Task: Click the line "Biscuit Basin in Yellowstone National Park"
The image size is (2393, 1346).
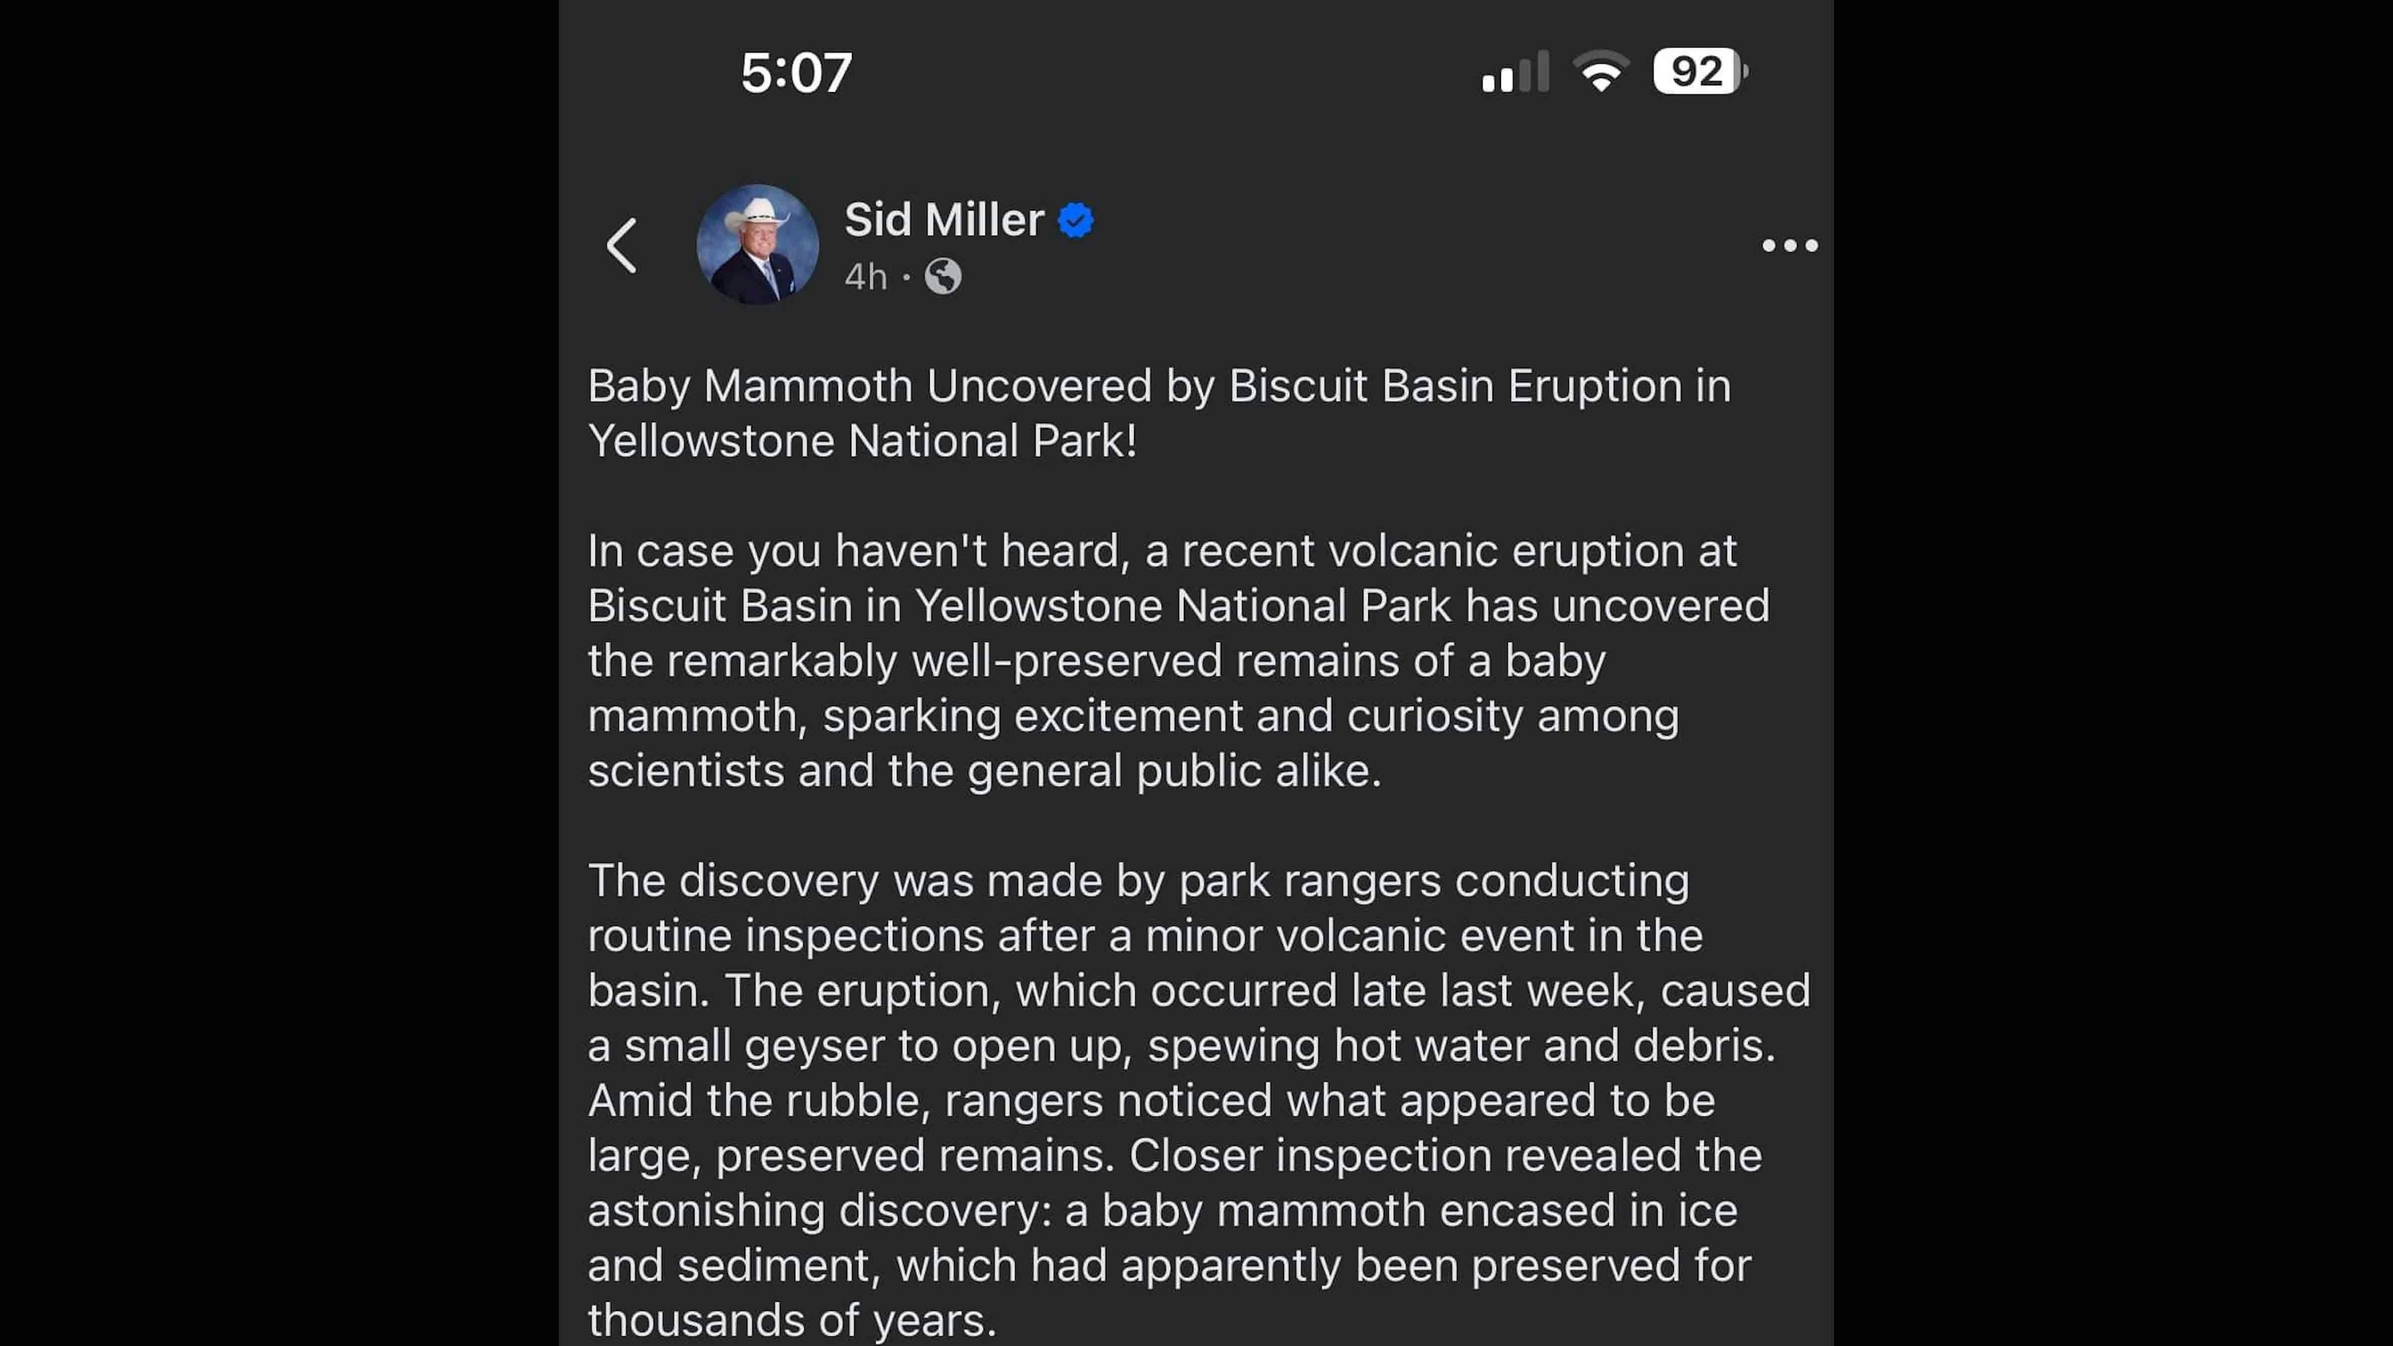Action: tap(1178, 607)
